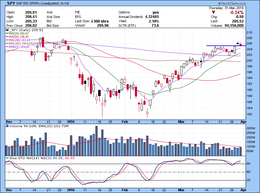Click the "P/E:" label

click(78, 13)
